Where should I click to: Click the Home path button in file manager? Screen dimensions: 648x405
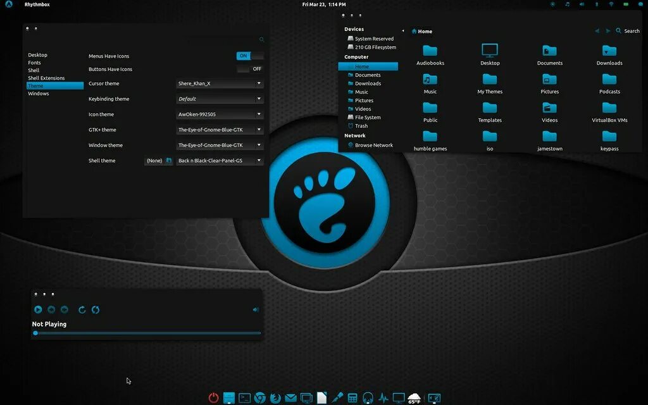(x=422, y=32)
